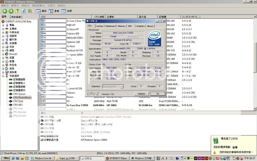Select the CPU ZLib benchmark
The width and height of the screenshot is (257, 161).
(18, 101)
